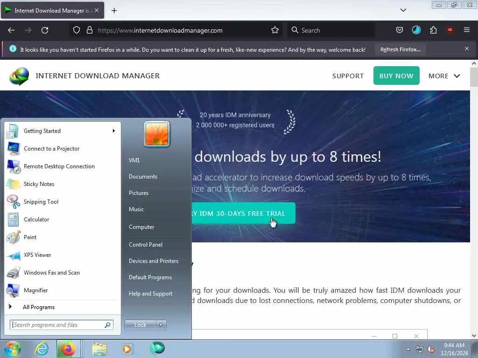This screenshot has height=358, width=478.
Task: Open a new Firefox tab
Action: tap(114, 11)
